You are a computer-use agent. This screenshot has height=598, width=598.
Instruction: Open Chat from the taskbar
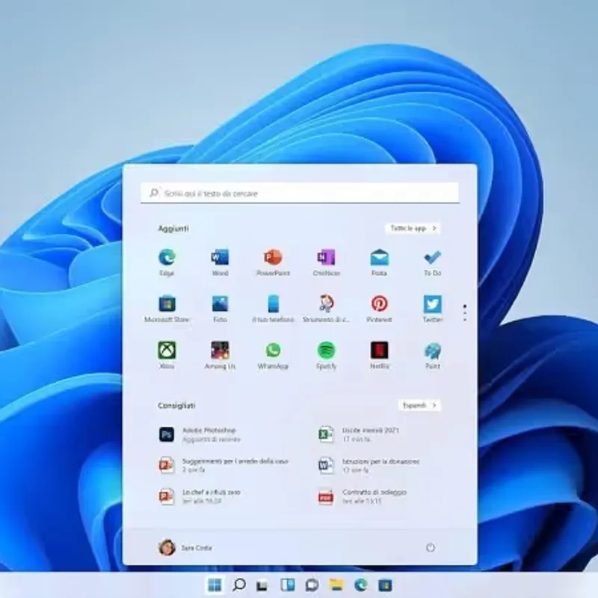(312, 585)
